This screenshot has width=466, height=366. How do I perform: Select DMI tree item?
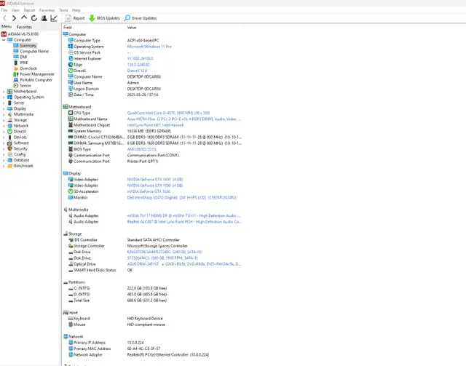[23, 57]
